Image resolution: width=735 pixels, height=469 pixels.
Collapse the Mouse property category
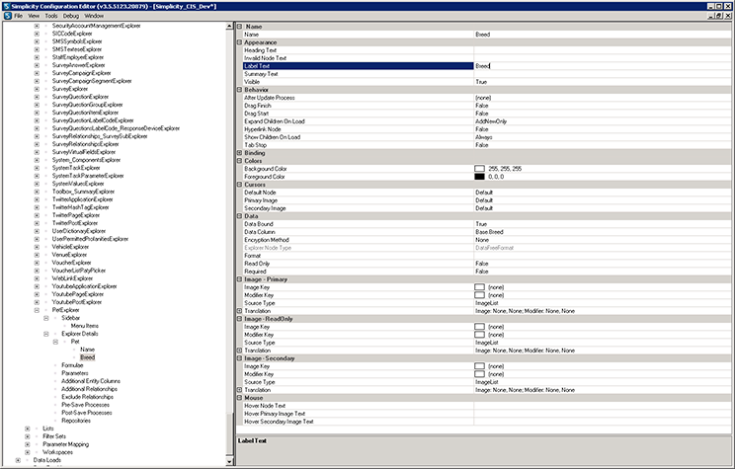pos(239,398)
